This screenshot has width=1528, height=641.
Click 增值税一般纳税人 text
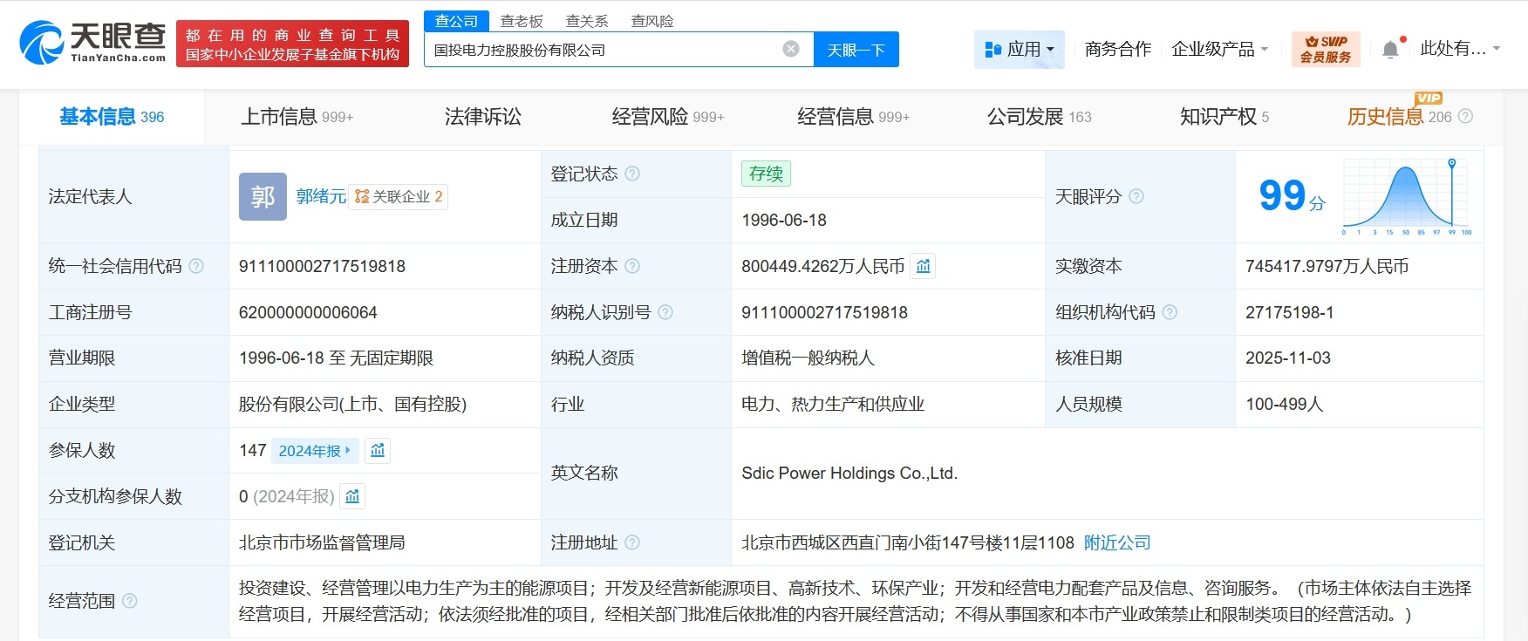[808, 358]
